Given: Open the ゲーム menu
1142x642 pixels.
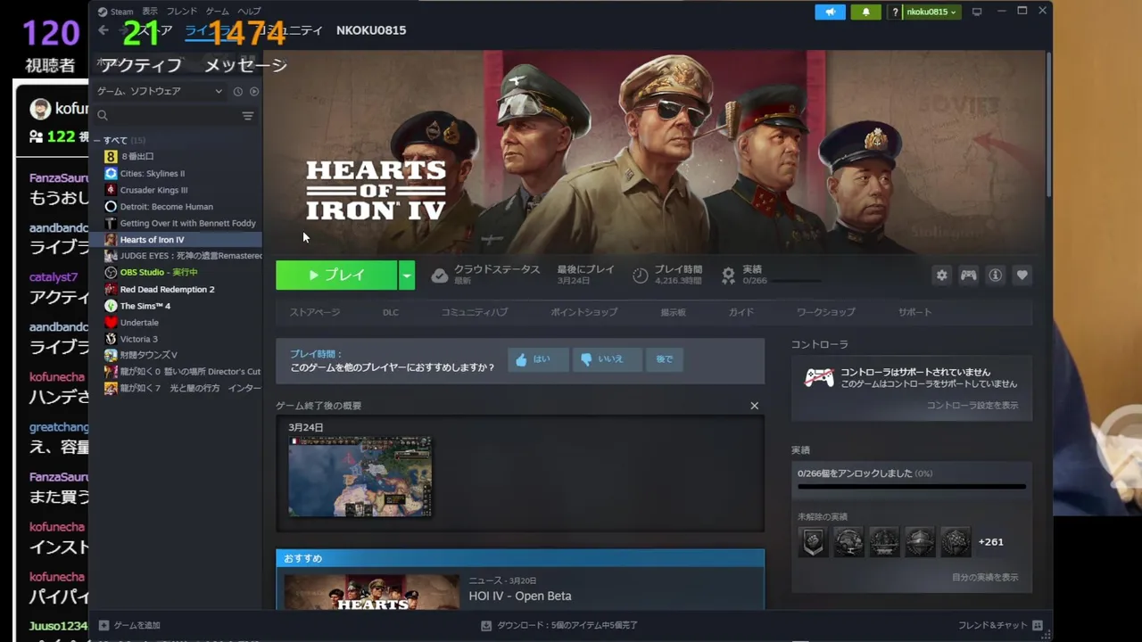Looking at the screenshot, I should point(217,12).
